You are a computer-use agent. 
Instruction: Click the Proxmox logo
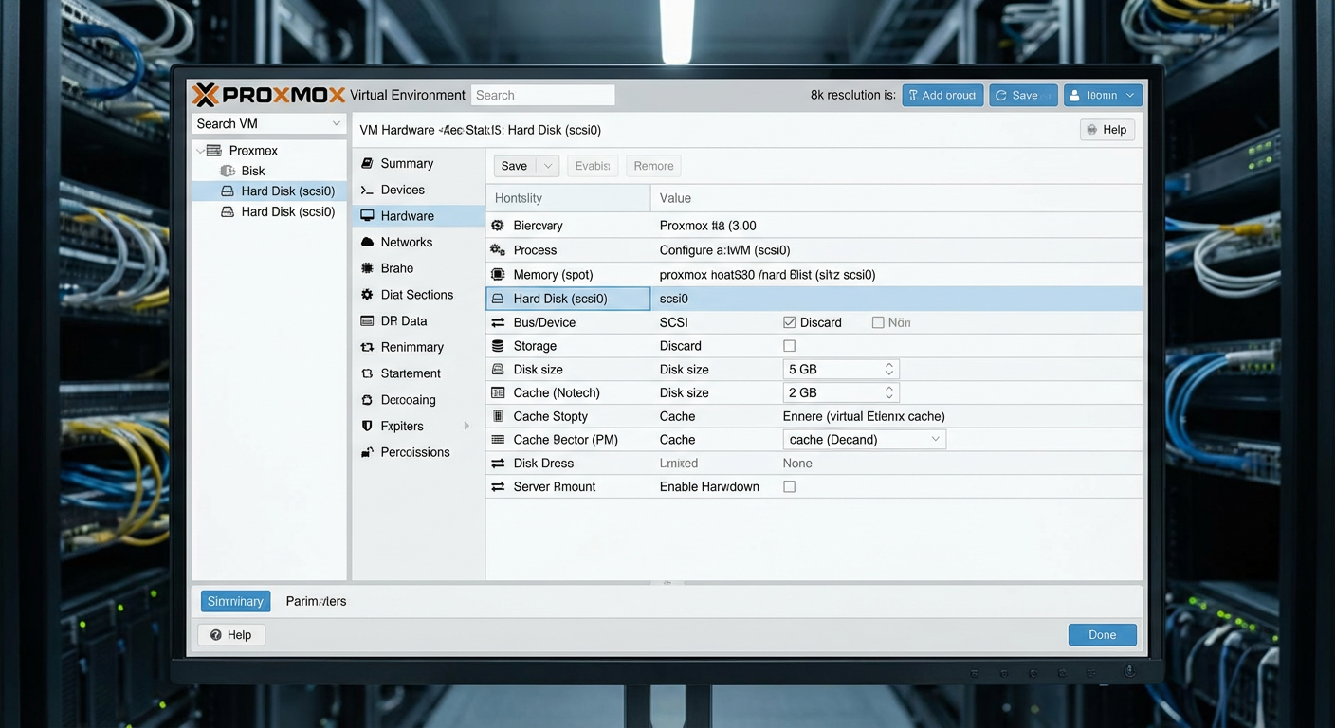(266, 94)
